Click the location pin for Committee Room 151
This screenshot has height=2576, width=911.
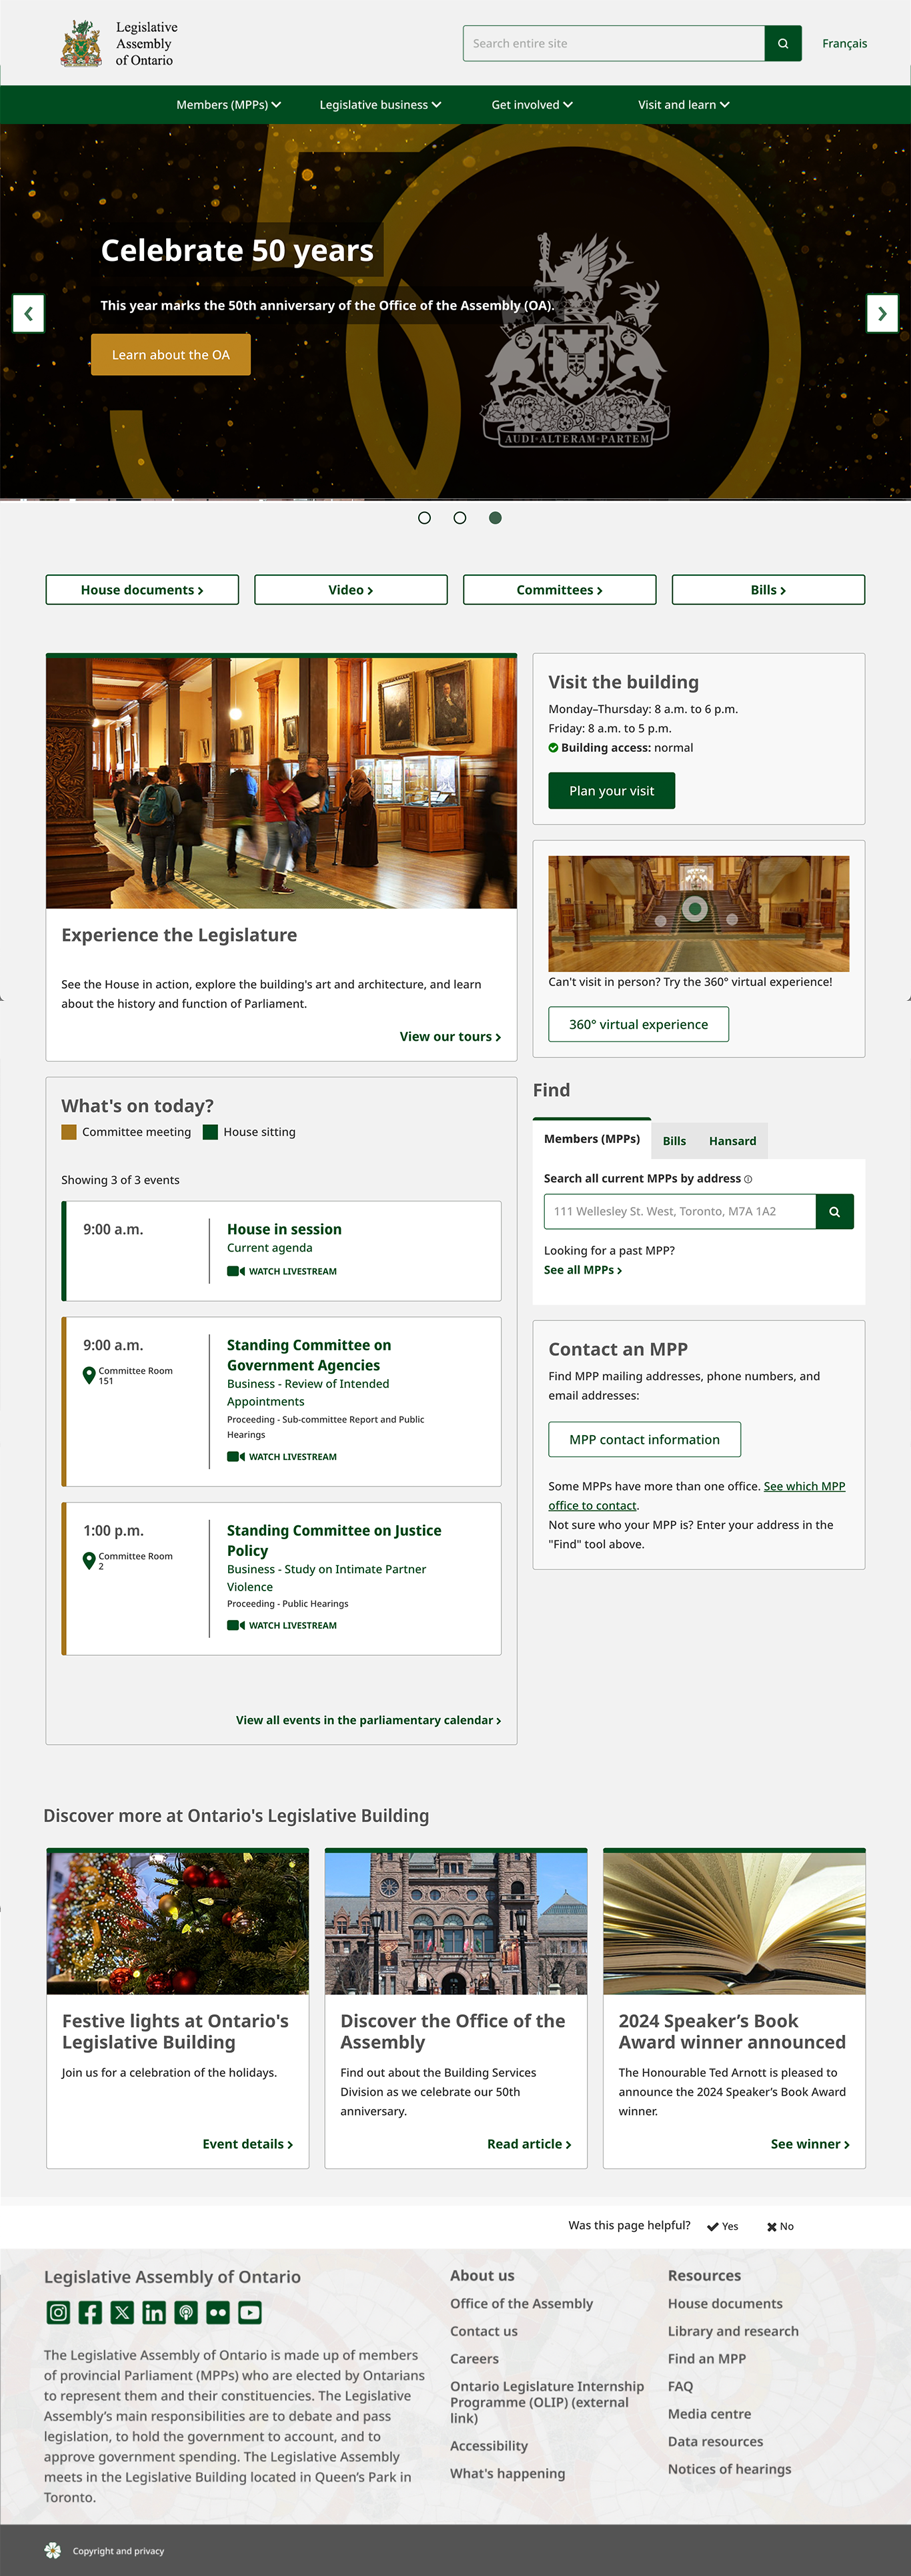[x=89, y=1376]
